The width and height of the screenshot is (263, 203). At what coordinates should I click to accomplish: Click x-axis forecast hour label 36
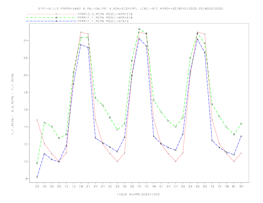[x=125, y=186]
